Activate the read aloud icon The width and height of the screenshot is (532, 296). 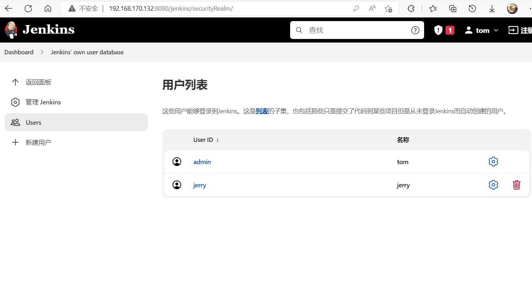[372, 9]
